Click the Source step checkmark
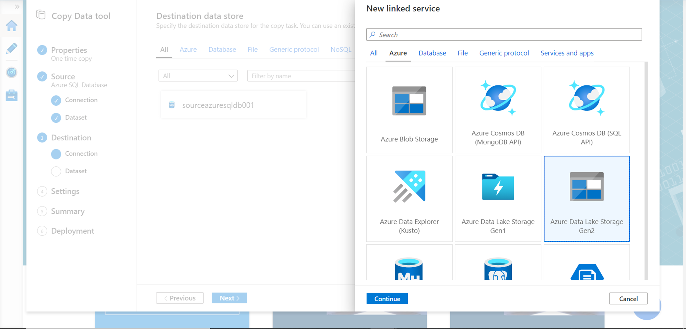Image resolution: width=686 pixels, height=329 pixels. click(x=42, y=76)
